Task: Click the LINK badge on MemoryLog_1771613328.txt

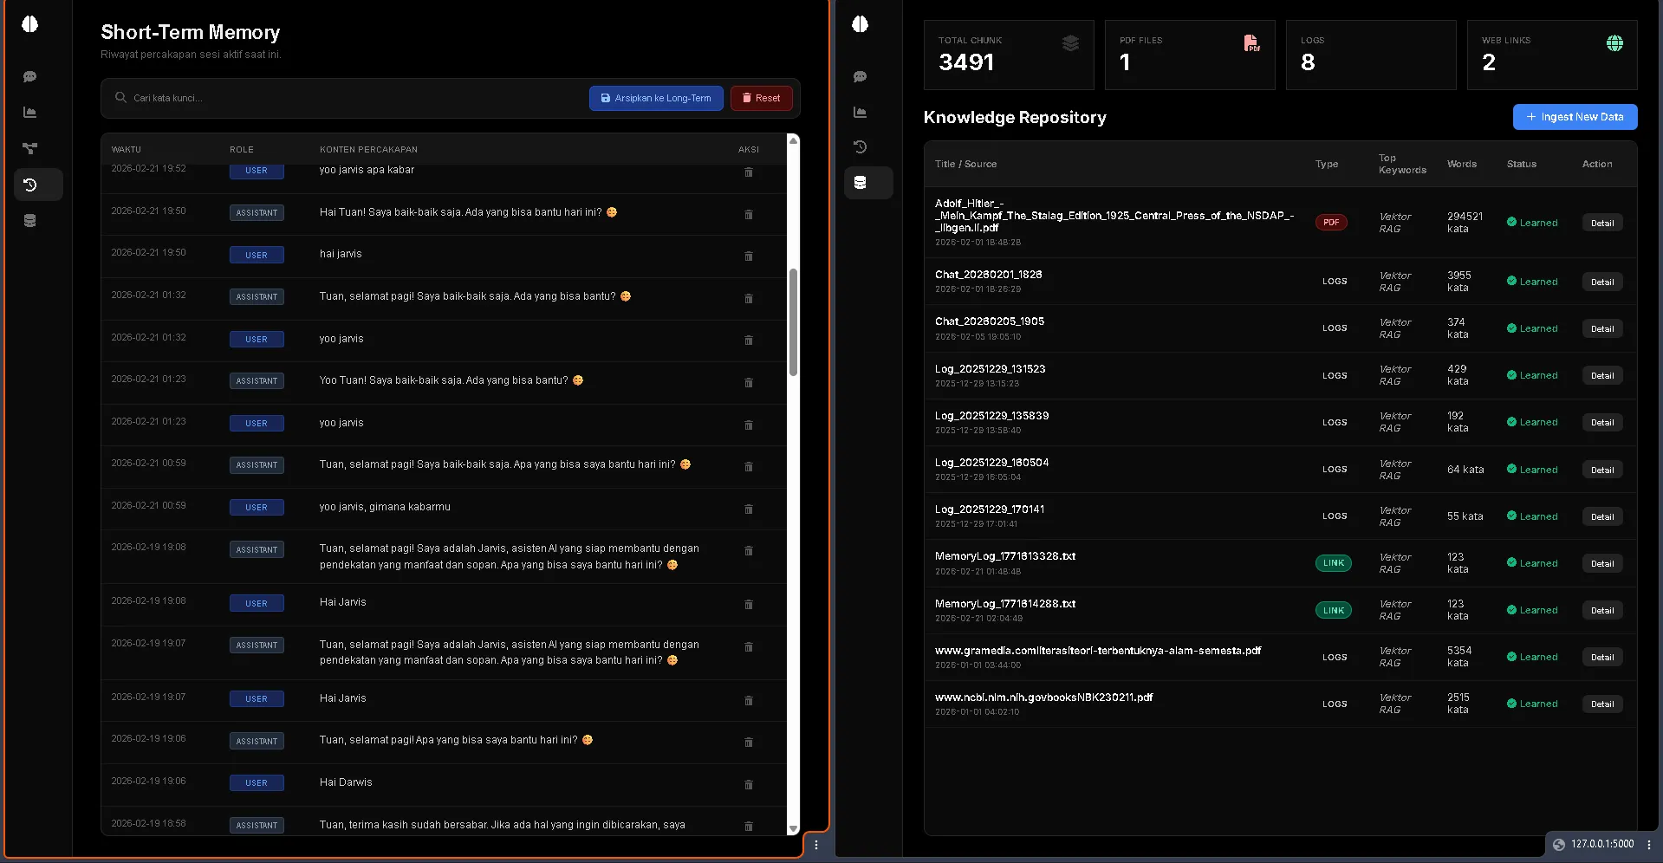Action: tap(1334, 563)
